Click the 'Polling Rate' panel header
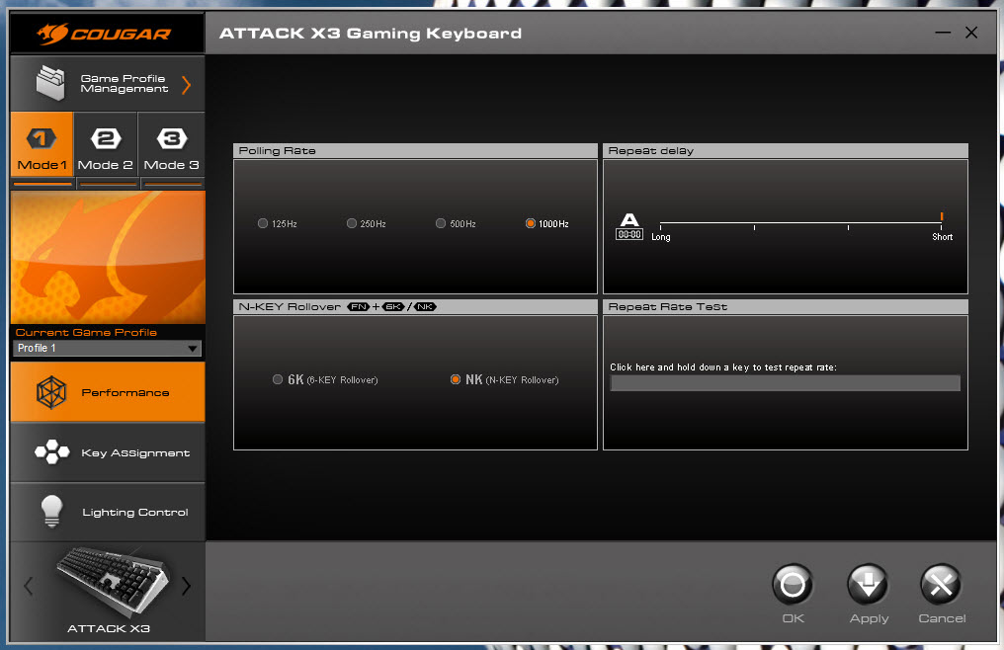This screenshot has width=1004, height=650. (415, 150)
